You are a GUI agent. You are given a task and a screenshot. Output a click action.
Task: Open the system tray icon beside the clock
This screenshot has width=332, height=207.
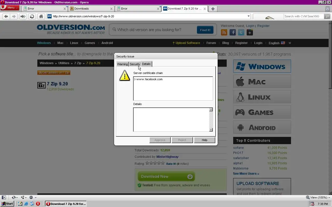pyautogui.click(x=312, y=204)
